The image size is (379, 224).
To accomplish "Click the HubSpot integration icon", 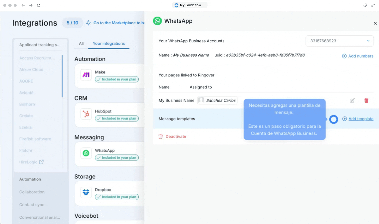I will [x=86, y=114].
